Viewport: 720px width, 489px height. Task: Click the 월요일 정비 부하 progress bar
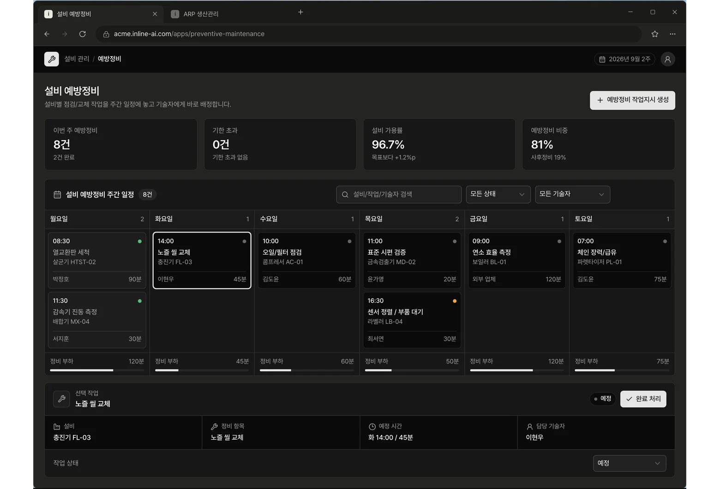point(97,370)
